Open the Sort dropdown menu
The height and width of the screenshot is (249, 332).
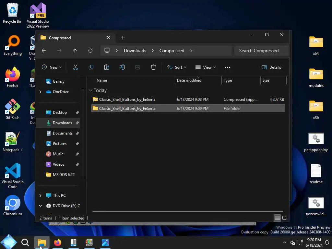(x=177, y=67)
